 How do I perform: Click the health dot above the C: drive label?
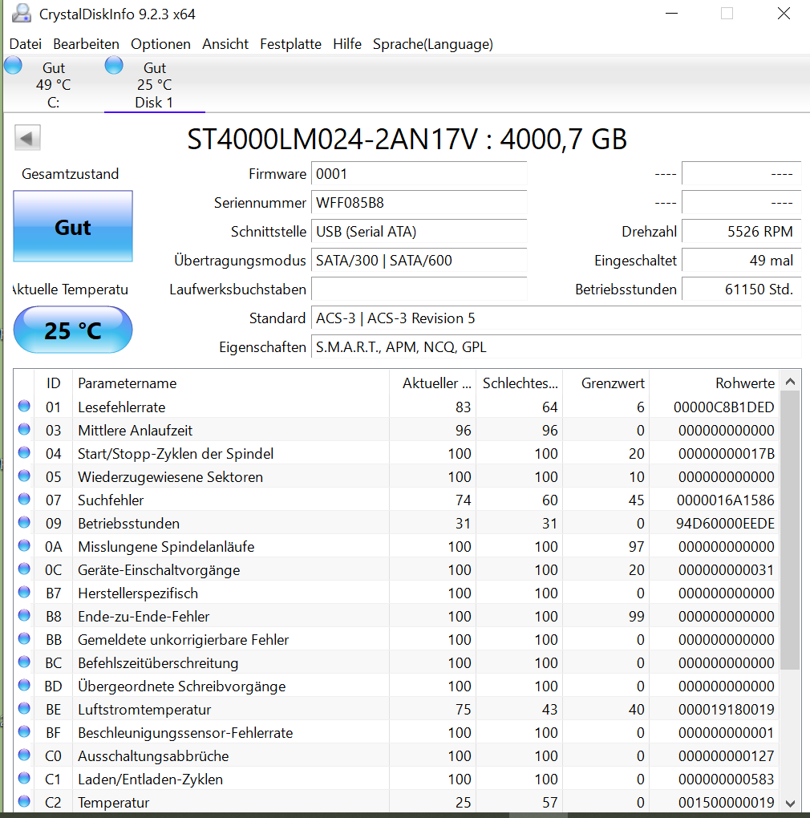(x=13, y=65)
